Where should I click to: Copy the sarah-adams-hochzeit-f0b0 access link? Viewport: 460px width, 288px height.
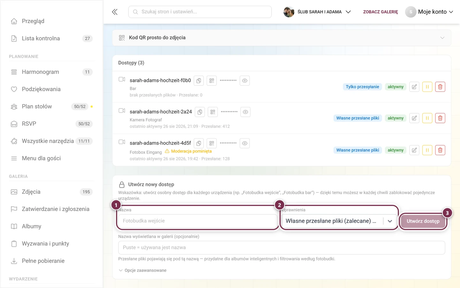199,81
